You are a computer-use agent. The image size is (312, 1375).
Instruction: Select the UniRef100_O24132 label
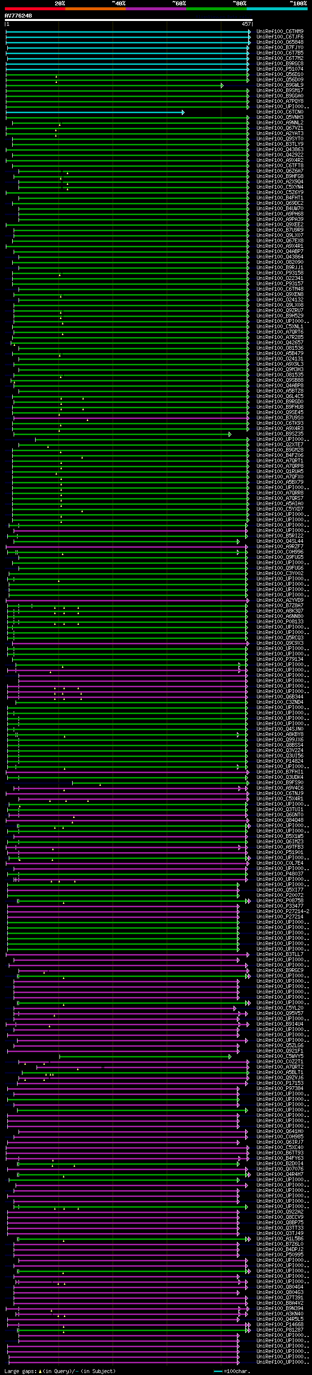click(280, 300)
